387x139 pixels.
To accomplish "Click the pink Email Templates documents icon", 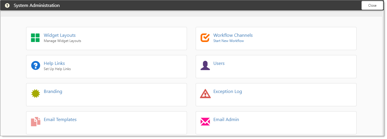I will click(35, 121).
